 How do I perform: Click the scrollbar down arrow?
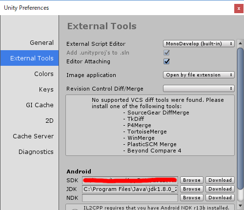[x=240, y=206]
